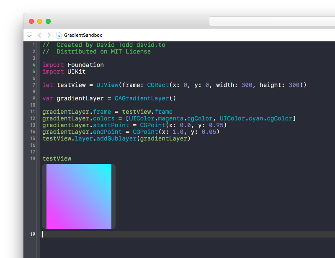Open the related items grid icon
Viewport: 335px width, 258px height.
[x=29, y=35]
